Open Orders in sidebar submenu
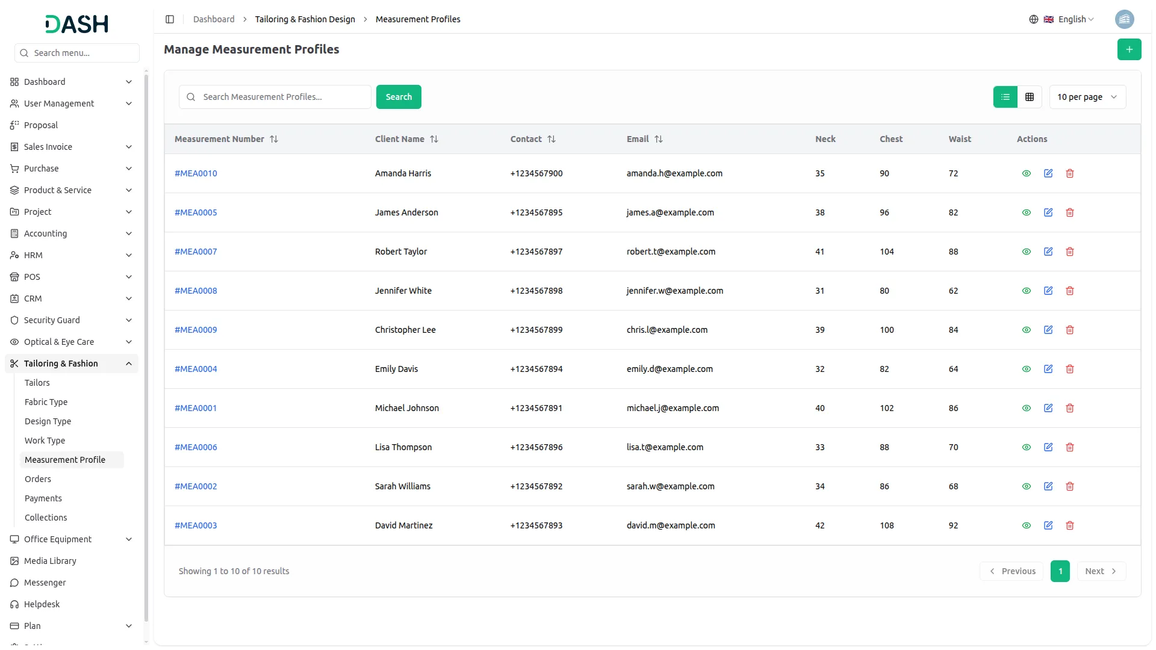The height and width of the screenshot is (650, 1156). point(38,479)
